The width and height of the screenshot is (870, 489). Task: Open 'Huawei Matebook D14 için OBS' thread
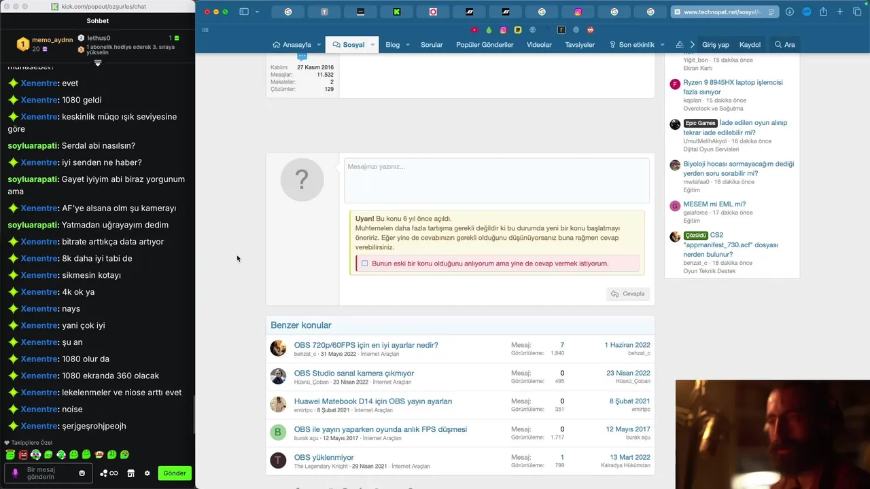(x=373, y=401)
